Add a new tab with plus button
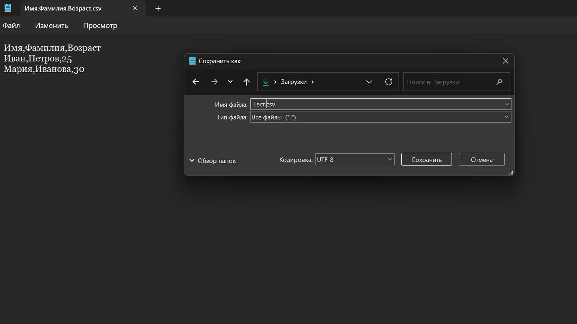The width and height of the screenshot is (577, 324). click(158, 8)
